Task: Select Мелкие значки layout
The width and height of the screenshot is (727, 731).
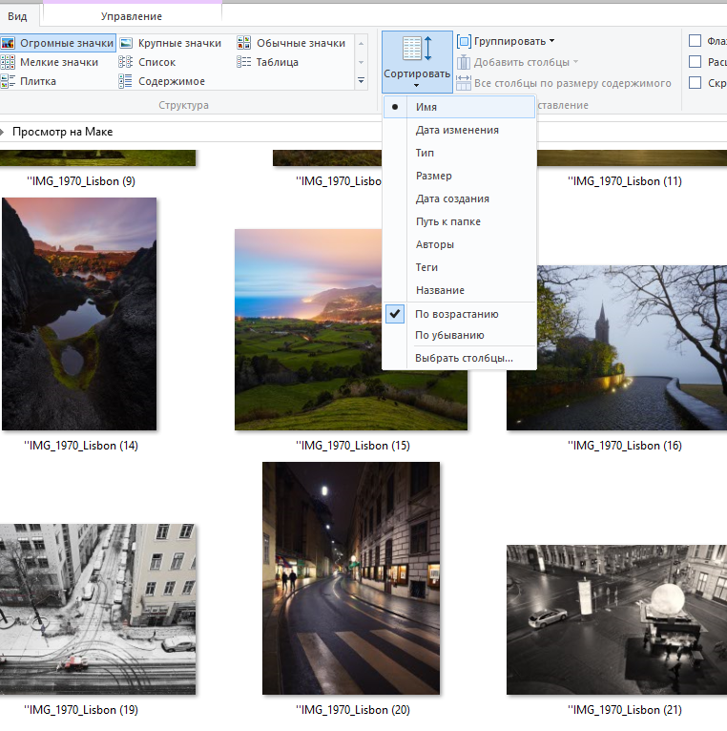Action: tap(58, 62)
